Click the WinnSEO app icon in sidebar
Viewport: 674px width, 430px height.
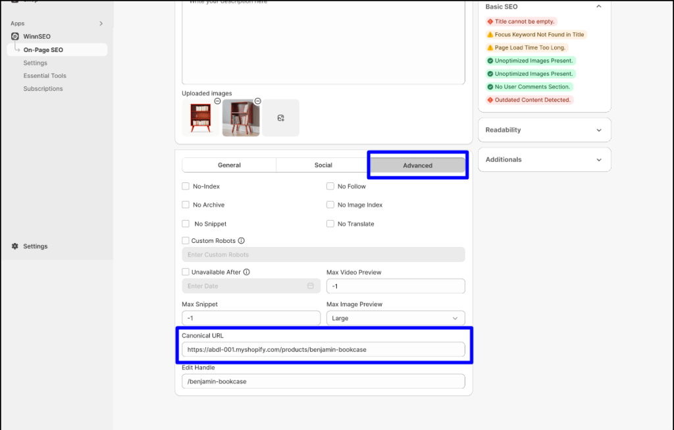point(15,37)
